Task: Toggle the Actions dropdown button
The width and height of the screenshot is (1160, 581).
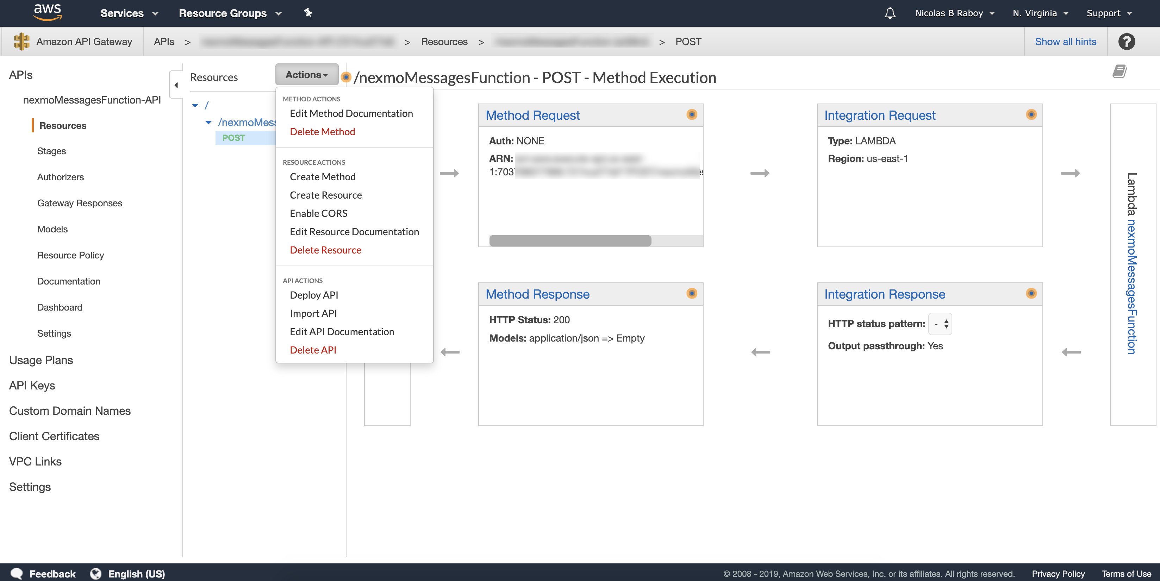Action: click(x=307, y=74)
